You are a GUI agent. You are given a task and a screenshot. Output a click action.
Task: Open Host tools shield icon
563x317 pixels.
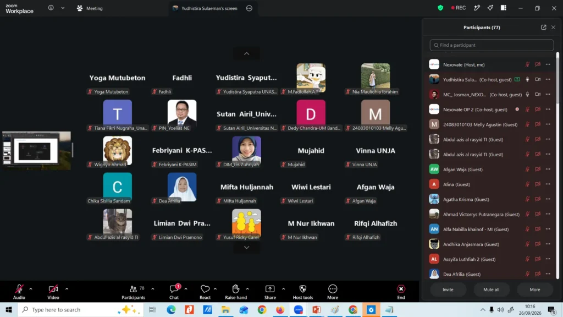point(303,289)
